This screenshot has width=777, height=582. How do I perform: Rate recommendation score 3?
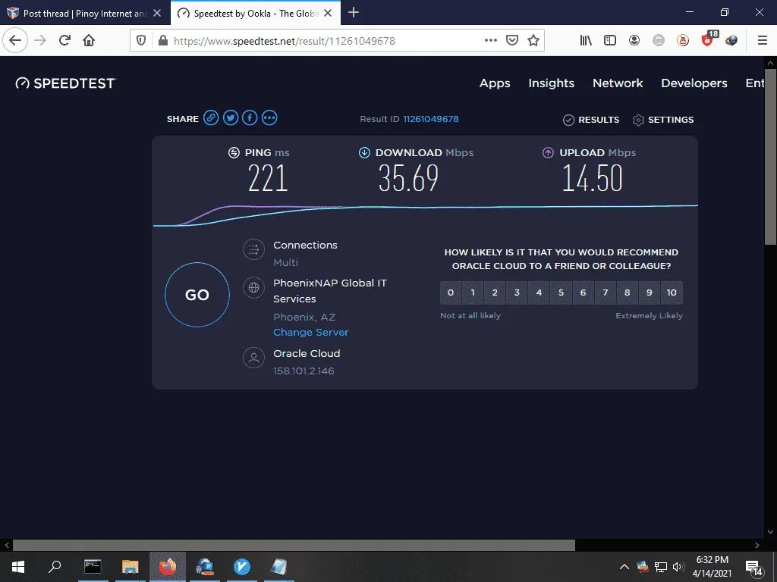[x=517, y=293]
